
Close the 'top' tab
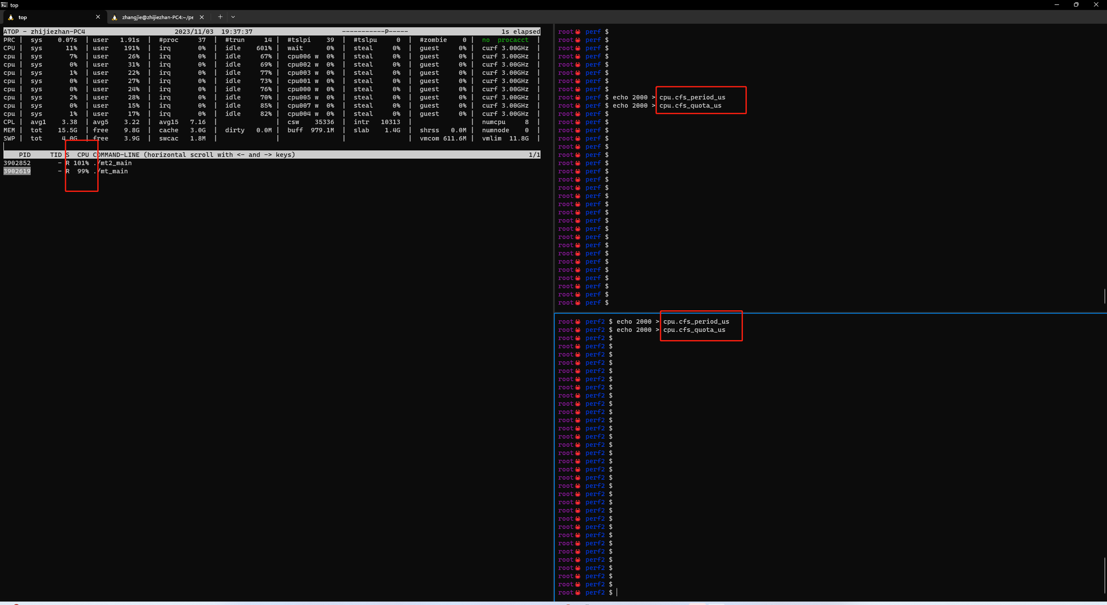pos(98,17)
